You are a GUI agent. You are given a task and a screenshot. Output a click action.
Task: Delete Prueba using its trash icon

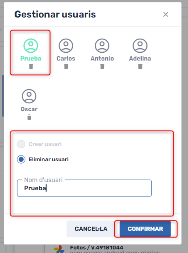(x=31, y=67)
